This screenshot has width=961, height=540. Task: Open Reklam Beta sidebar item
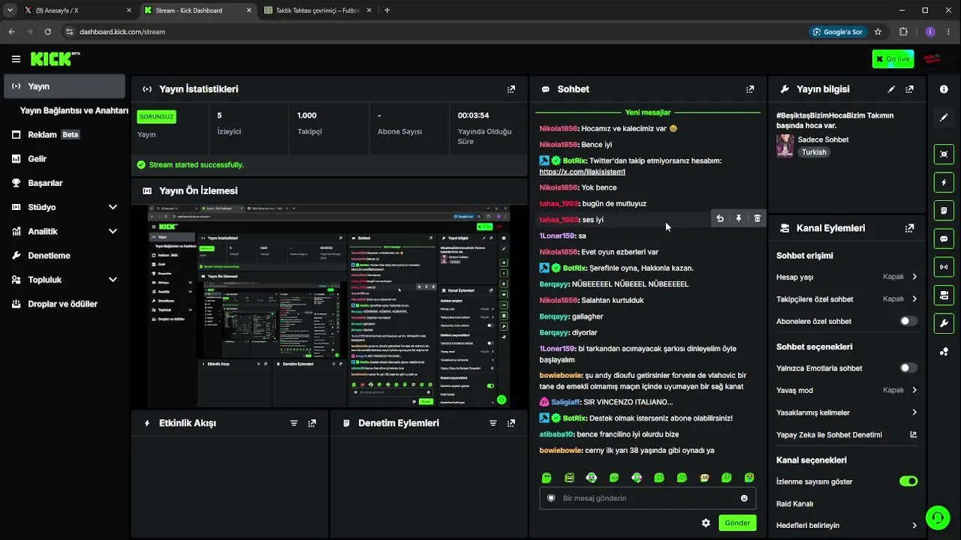click(65, 135)
